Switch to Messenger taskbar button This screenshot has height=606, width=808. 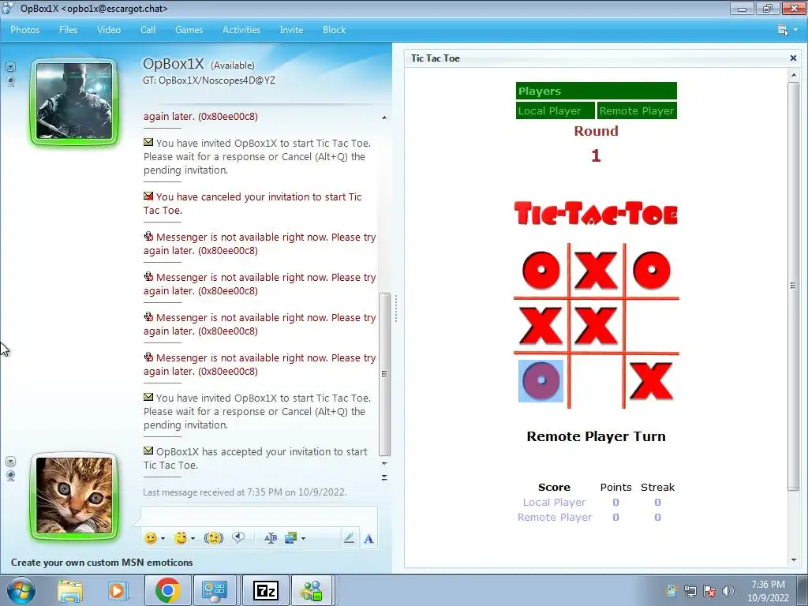tap(312, 590)
